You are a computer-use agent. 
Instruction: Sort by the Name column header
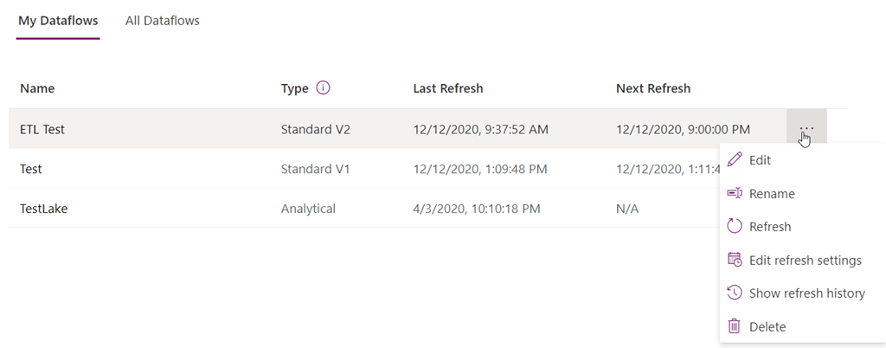(37, 88)
